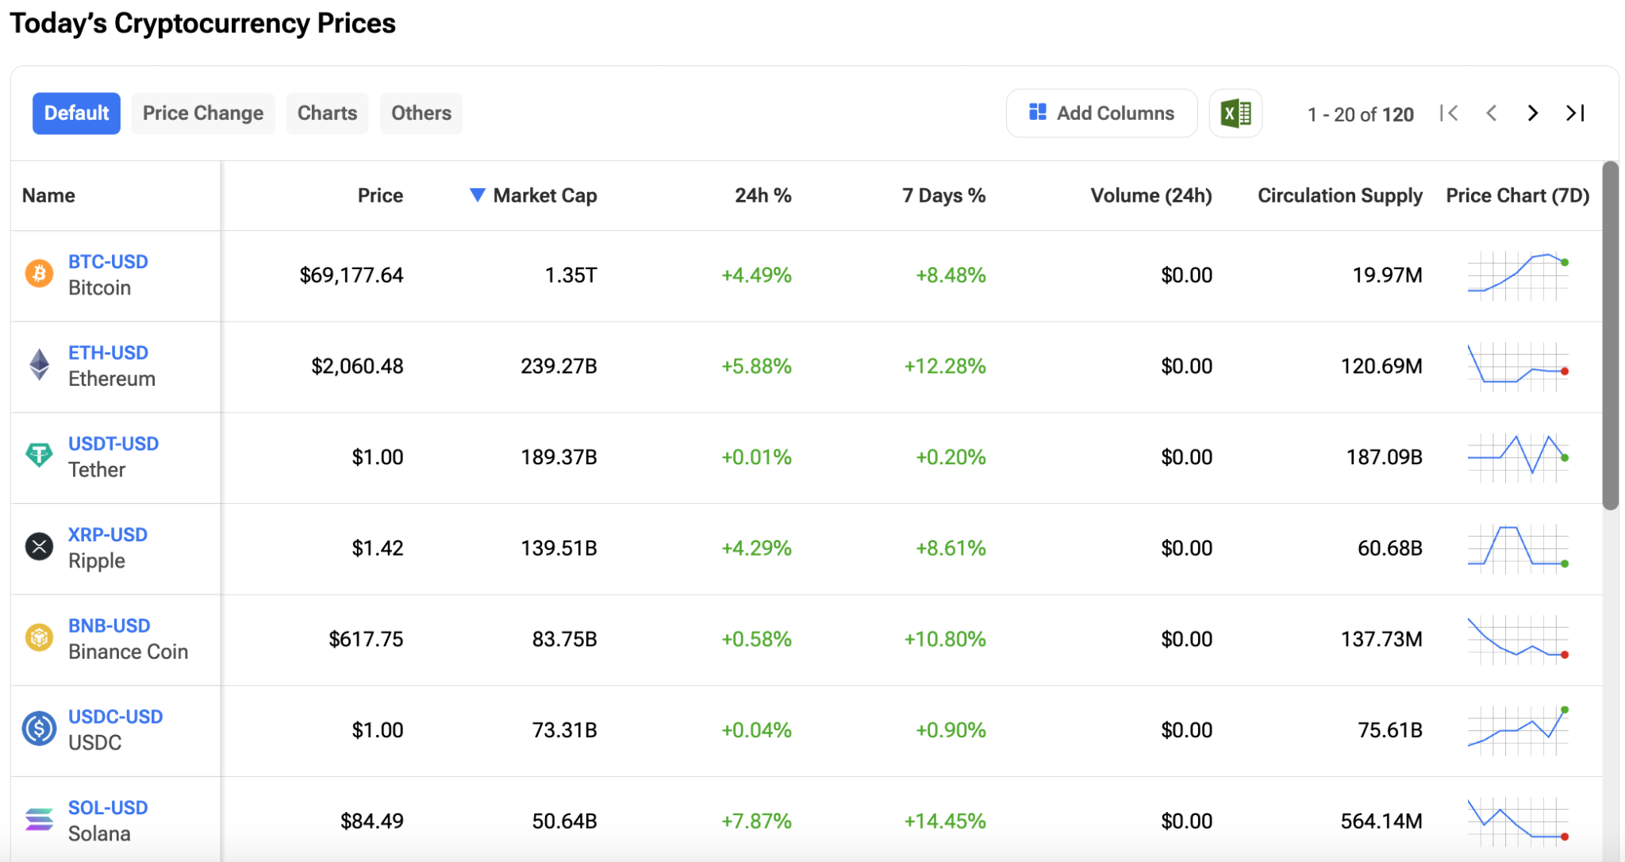
Task: Click the Tether logo icon
Action: 39,456
